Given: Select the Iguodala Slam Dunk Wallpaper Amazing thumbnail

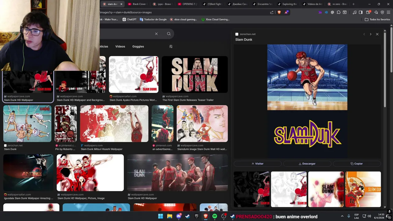Looking at the screenshot, I should click(28, 173).
